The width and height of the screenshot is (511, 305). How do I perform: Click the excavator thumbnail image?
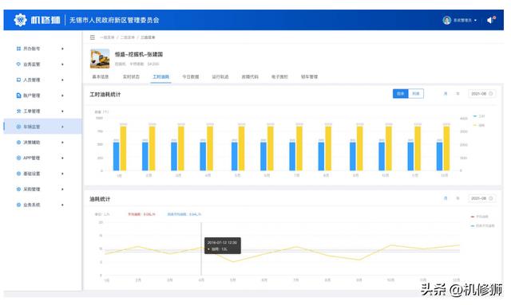[x=100, y=58]
